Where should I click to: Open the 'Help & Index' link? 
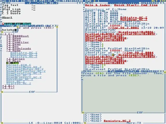pyautogui.click(x=98, y=5)
